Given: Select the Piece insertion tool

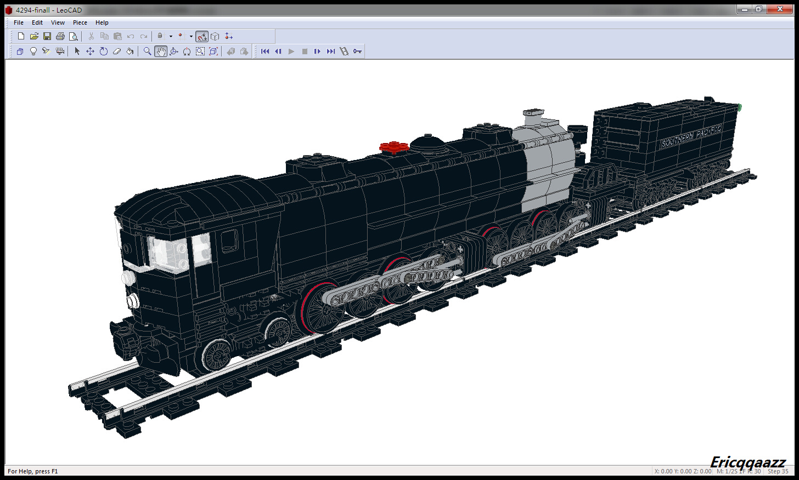Looking at the screenshot, I should tap(20, 51).
